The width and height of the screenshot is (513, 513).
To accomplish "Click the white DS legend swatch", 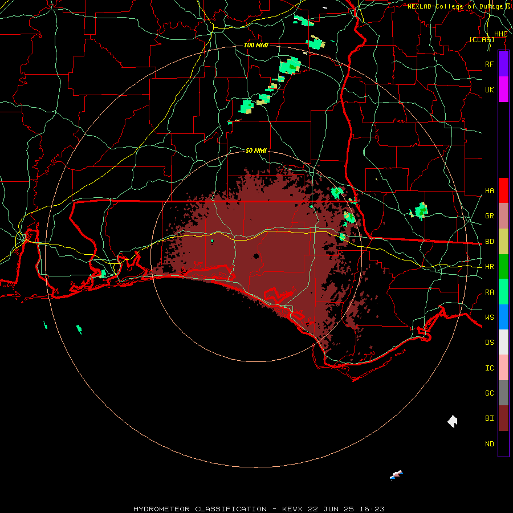I will (503, 342).
